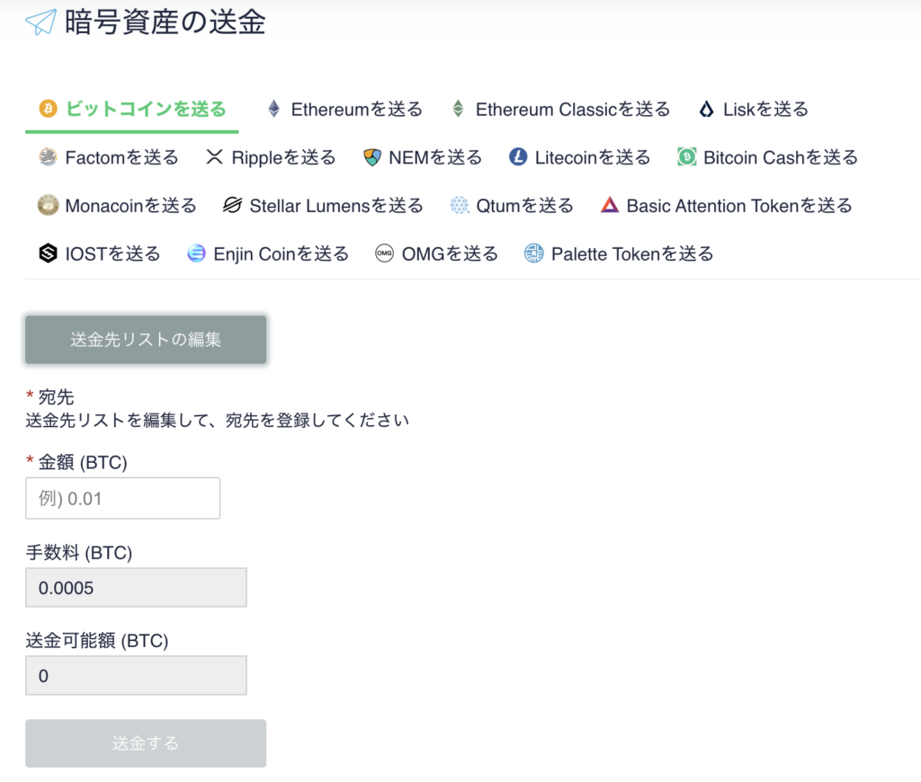Switch to the Factomを送る tab
The image size is (921, 782).
[x=108, y=156]
